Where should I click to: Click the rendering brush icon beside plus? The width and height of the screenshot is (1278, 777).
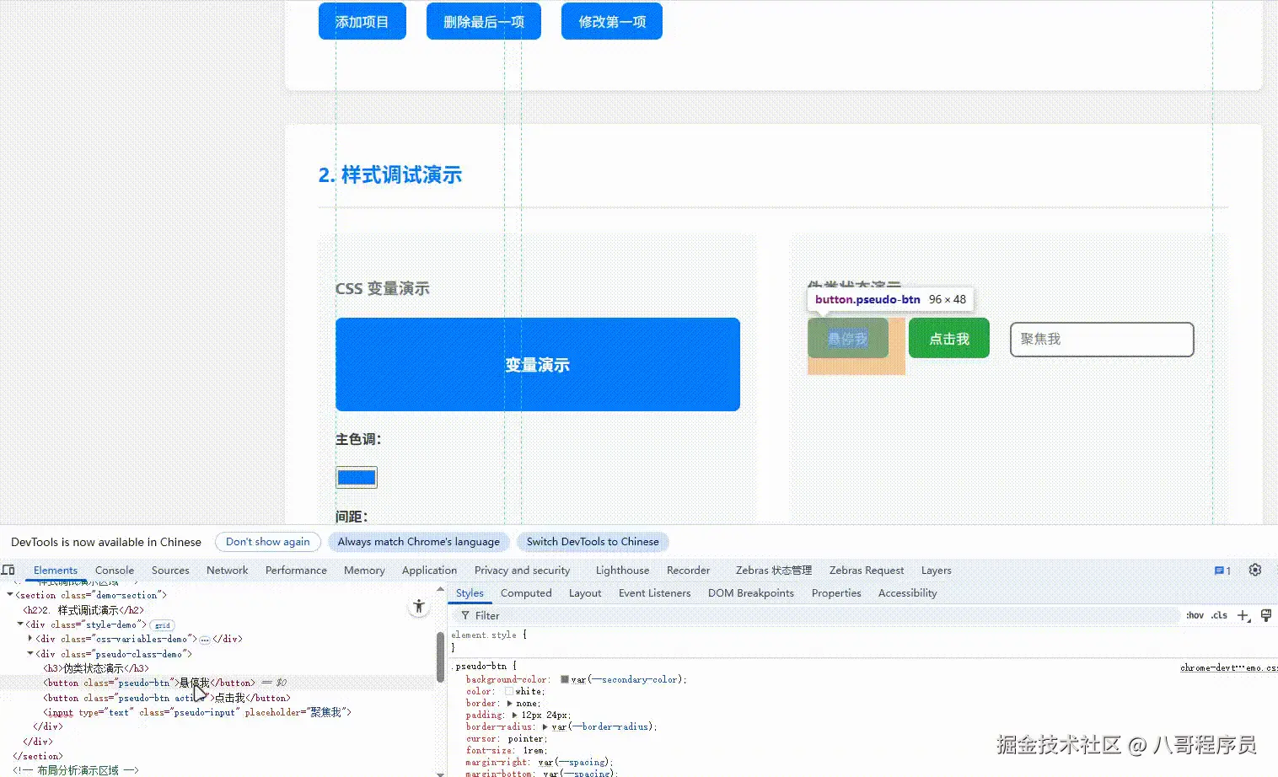(x=1265, y=615)
